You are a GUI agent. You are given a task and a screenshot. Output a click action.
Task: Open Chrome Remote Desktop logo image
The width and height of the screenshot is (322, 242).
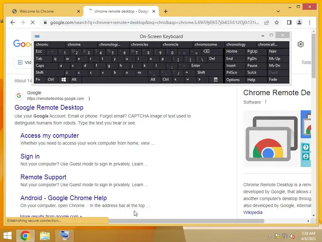point(272,139)
